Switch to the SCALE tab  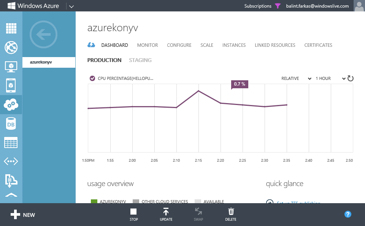[x=207, y=45]
